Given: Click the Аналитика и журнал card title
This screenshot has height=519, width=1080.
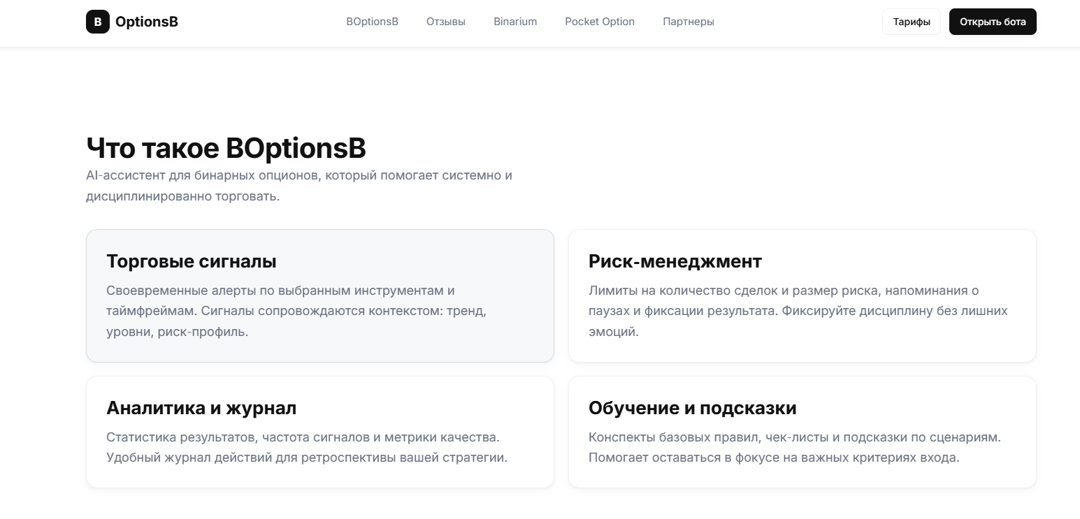Looking at the screenshot, I should 201,408.
